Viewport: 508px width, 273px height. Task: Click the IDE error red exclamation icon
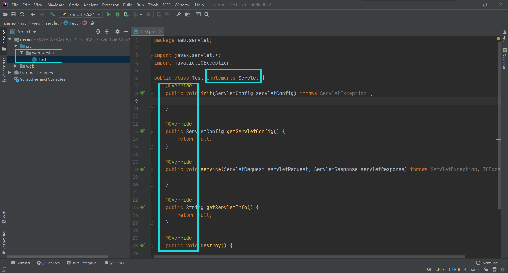pyautogui.click(x=502, y=269)
